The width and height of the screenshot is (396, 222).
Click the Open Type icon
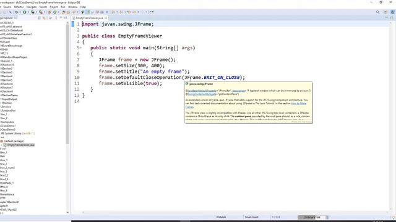[63, 12]
